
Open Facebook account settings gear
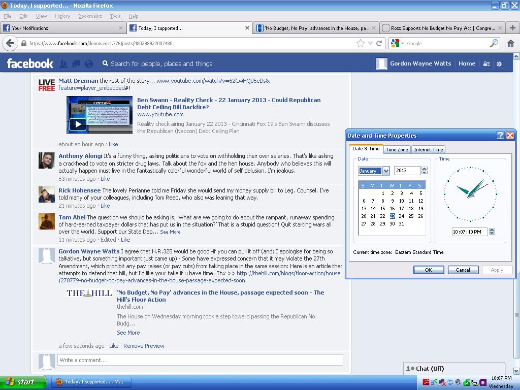pos(499,63)
